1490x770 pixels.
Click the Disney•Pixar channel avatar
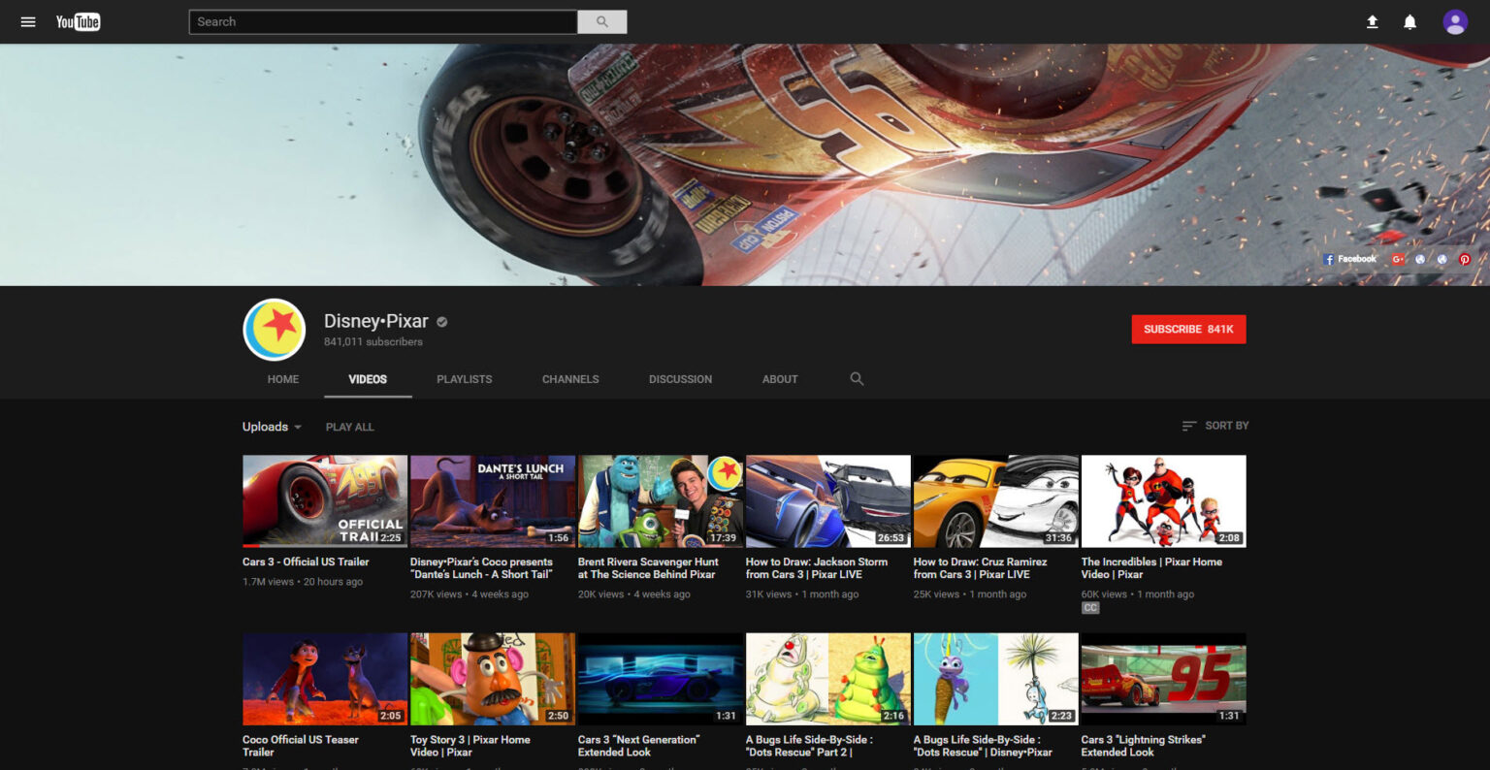(x=275, y=330)
